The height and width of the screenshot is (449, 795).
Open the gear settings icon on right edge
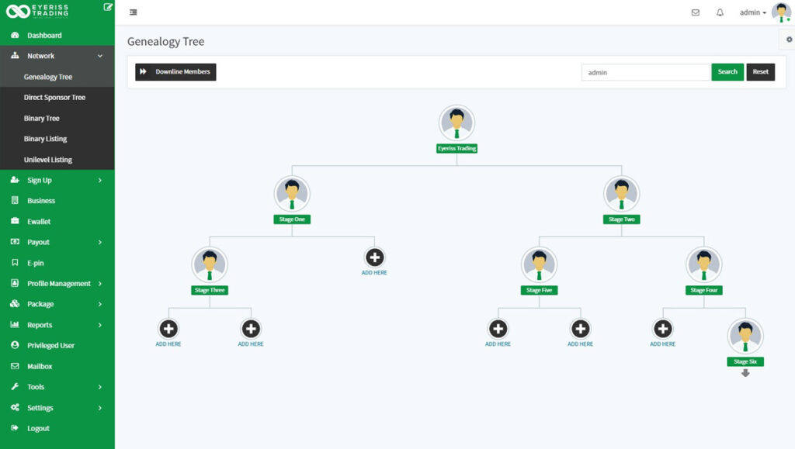pyautogui.click(x=790, y=38)
